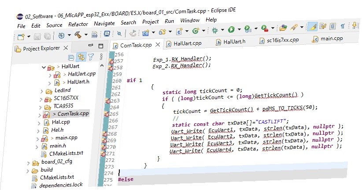This screenshot has height=190, width=362.
Task: Open the File menu
Action: point(21,26)
